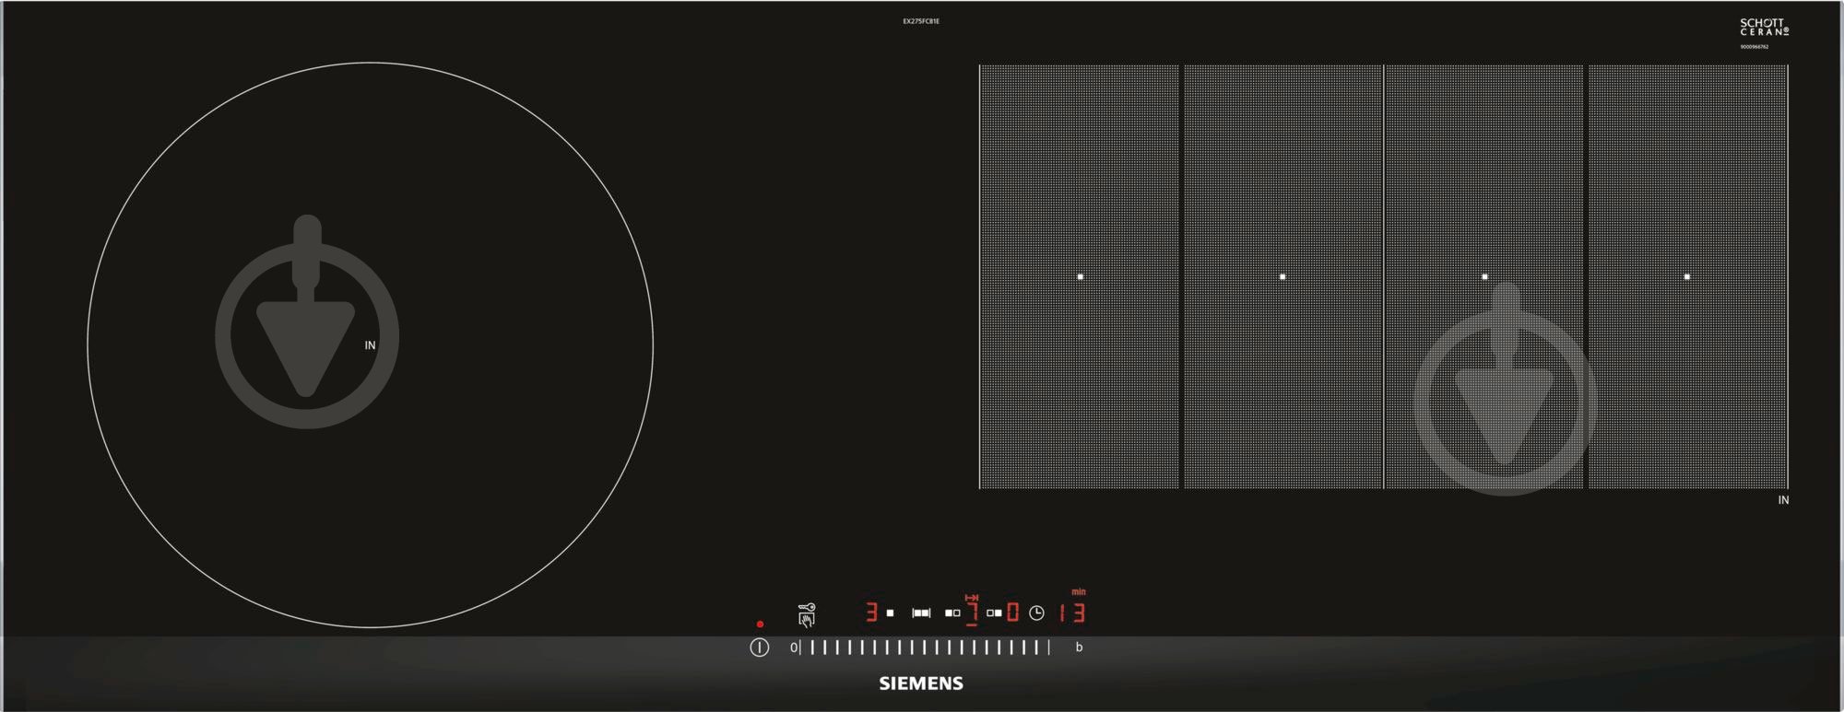
Task: Tap the white center dot of second flex zone
Action: pos(1283,276)
